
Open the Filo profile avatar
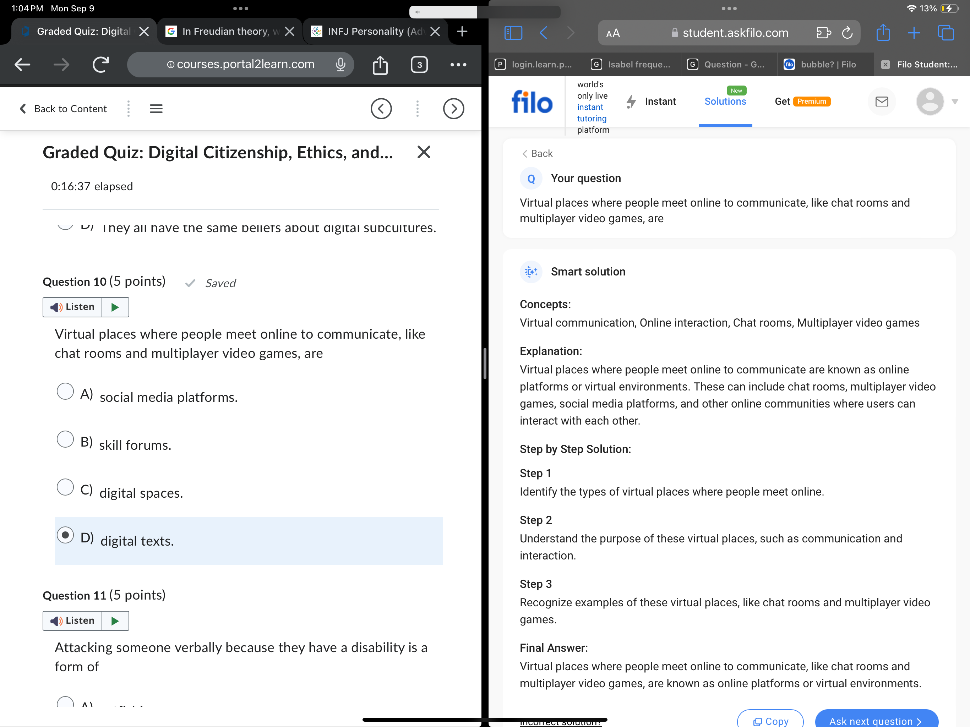930,101
